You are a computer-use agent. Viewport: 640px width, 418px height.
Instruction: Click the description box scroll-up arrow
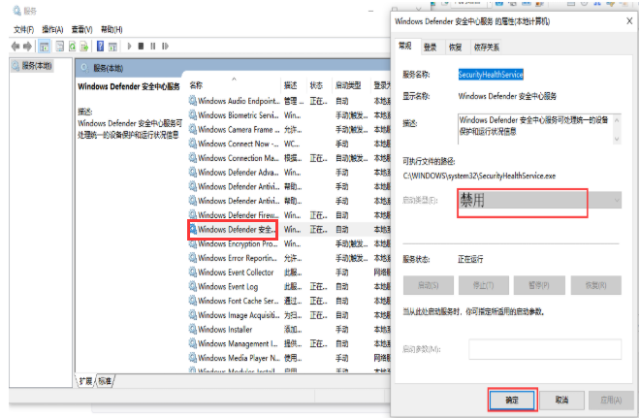pos(617,120)
